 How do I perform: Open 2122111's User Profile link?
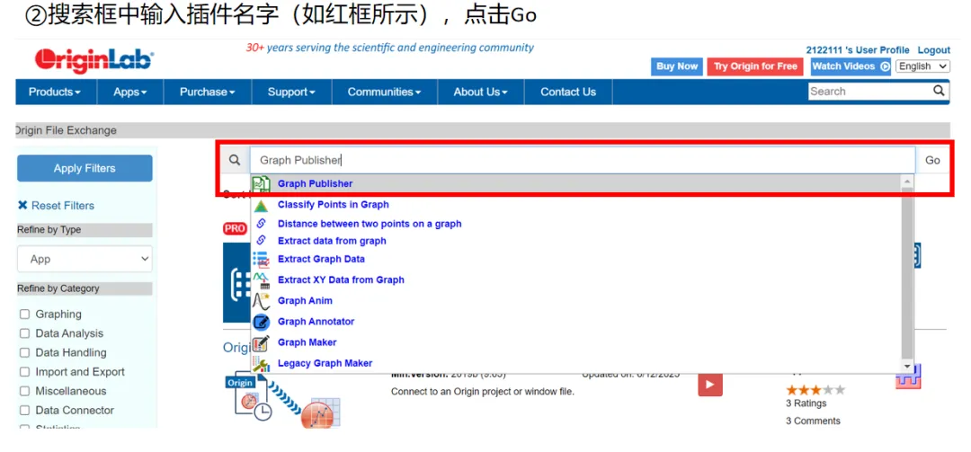click(x=858, y=50)
